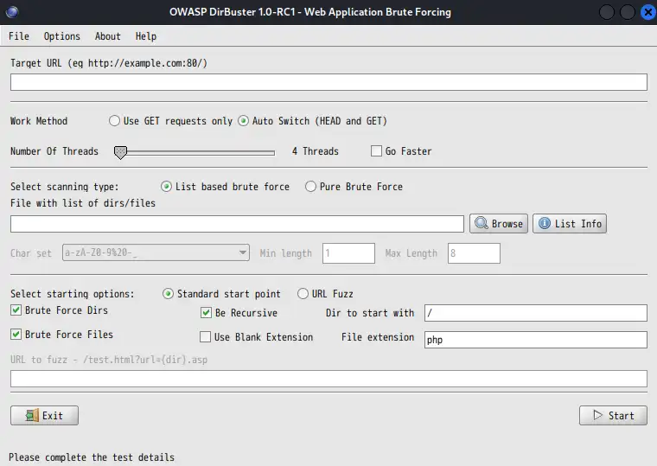Click the Dir to start with field
Image resolution: width=657 pixels, height=466 pixels.
[536, 313]
